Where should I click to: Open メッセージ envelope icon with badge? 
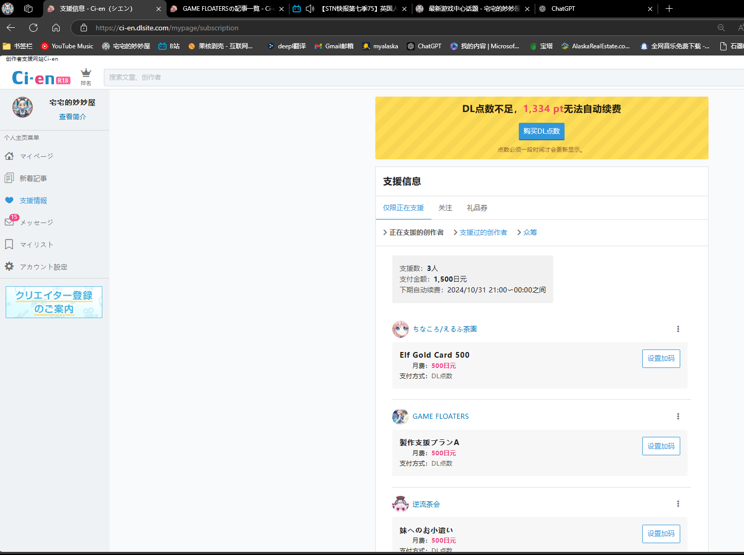(x=10, y=221)
